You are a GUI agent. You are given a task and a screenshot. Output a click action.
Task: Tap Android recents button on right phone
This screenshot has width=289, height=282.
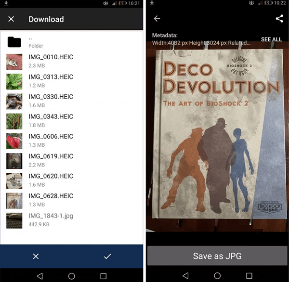pos(249,276)
